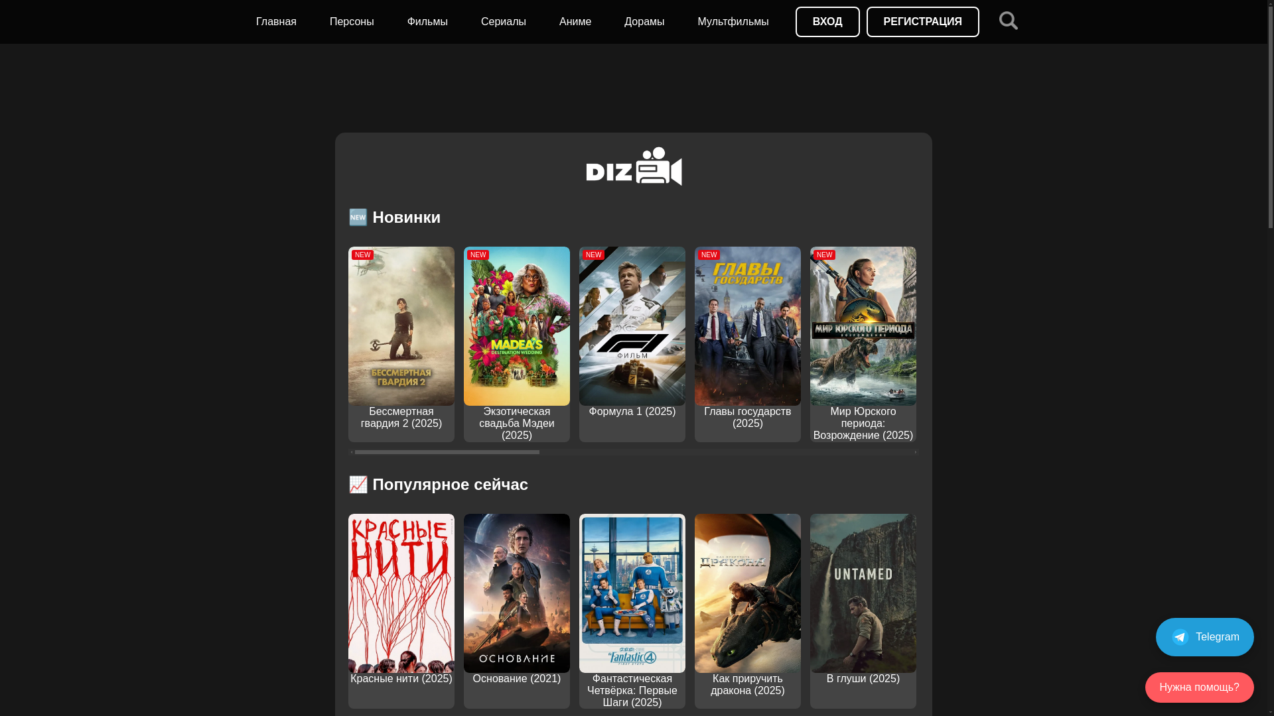Click the Telegram paper plane icon
The image size is (1274, 716).
click(x=1180, y=637)
